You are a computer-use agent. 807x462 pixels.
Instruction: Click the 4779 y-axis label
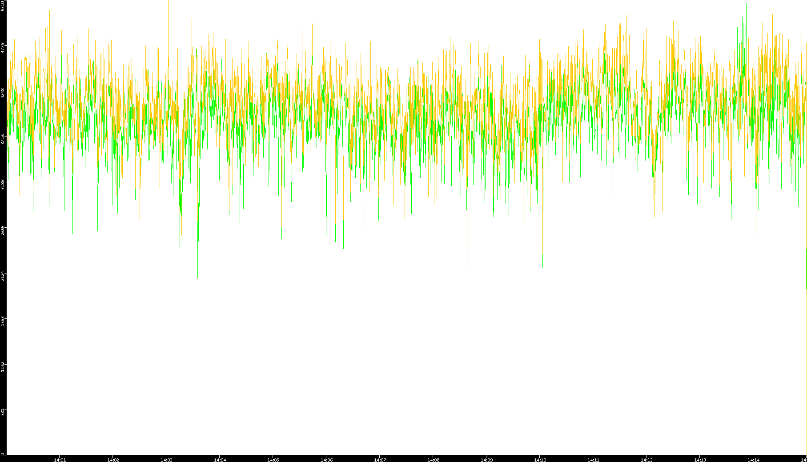pyautogui.click(x=3, y=48)
